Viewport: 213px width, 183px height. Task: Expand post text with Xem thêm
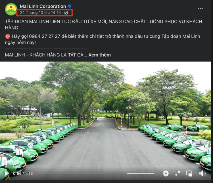pos(100,55)
